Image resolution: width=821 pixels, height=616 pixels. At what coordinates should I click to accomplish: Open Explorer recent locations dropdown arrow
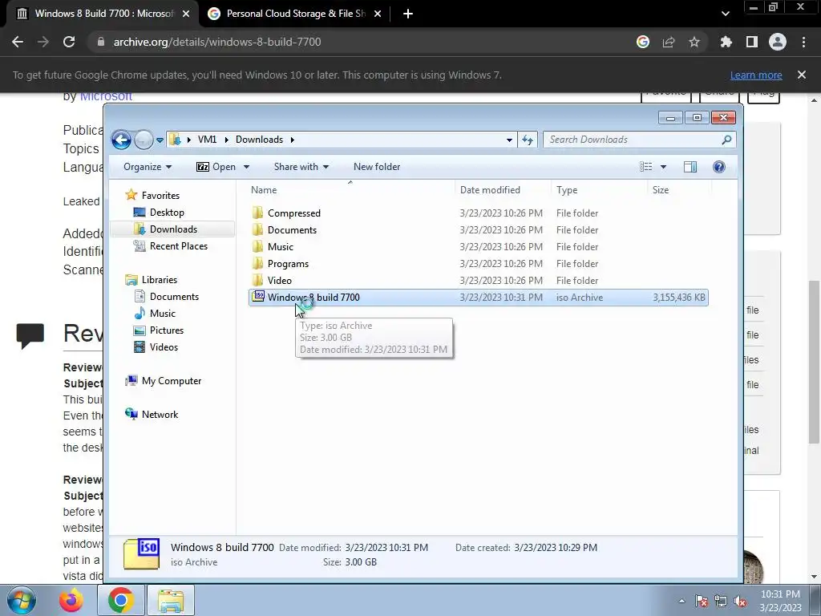(x=160, y=140)
